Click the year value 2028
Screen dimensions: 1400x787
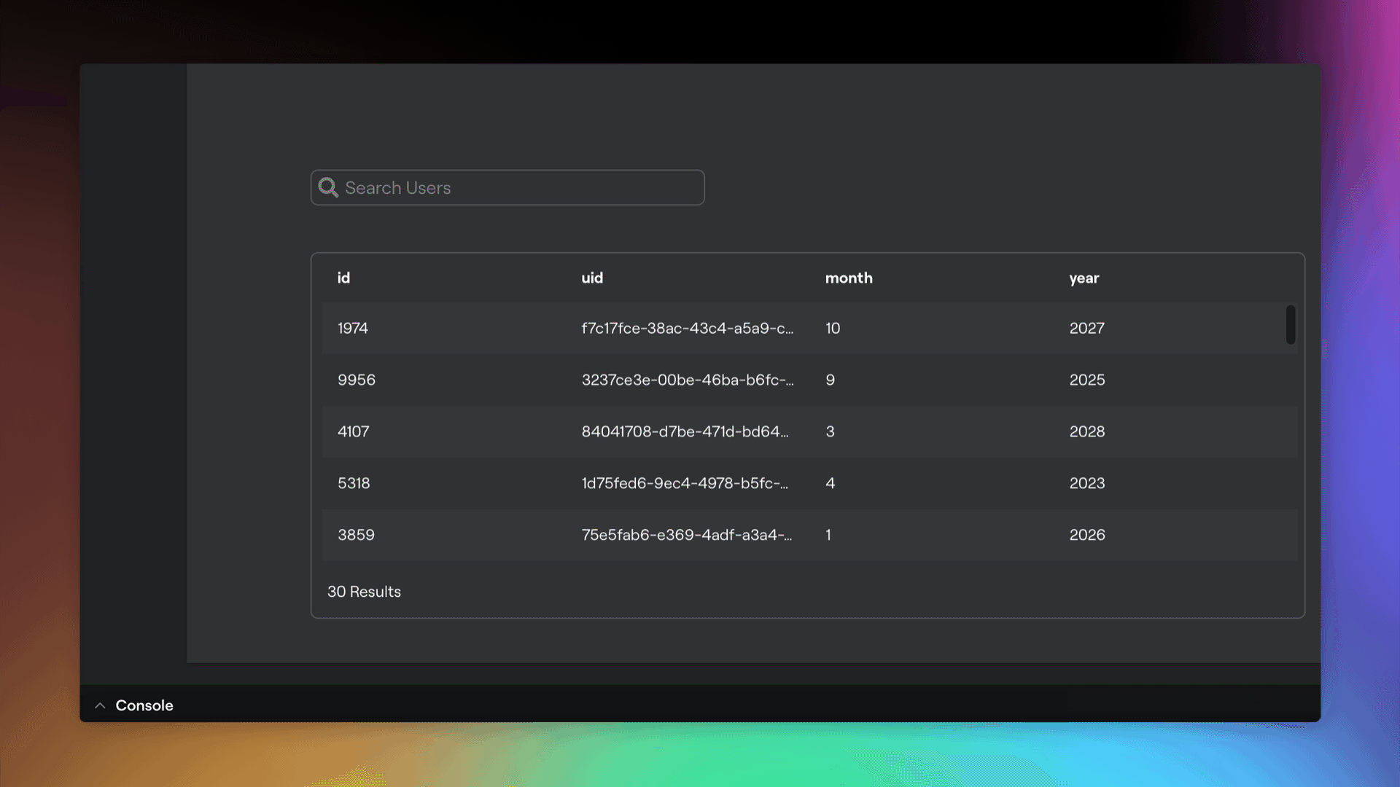1087,431
